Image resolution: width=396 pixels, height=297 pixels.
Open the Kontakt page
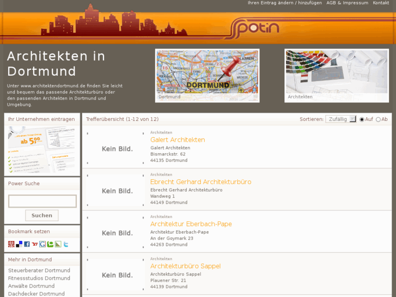[381, 3]
